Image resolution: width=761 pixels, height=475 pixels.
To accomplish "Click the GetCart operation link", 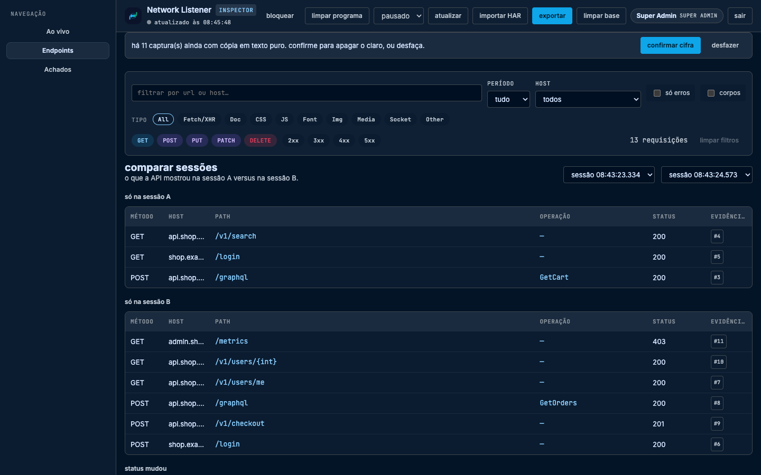I will [x=554, y=278].
